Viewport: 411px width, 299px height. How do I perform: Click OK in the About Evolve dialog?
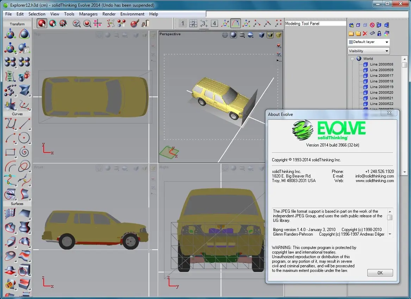point(380,273)
